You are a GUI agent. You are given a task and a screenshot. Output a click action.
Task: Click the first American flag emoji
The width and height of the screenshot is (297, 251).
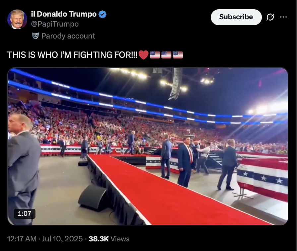pyautogui.click(x=155, y=55)
